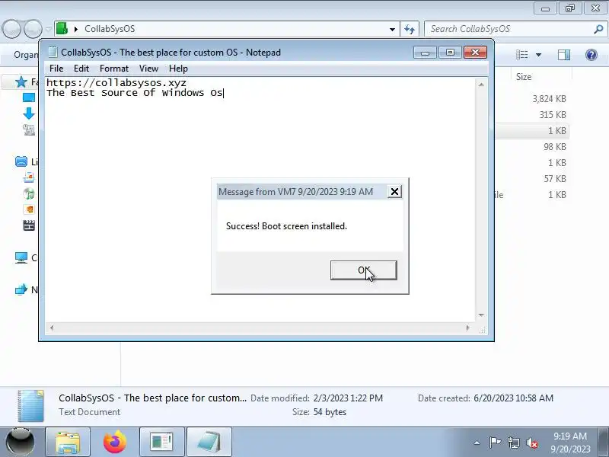This screenshot has width=609, height=457.
Task: Click Explorer refresh button
Action: [410, 29]
